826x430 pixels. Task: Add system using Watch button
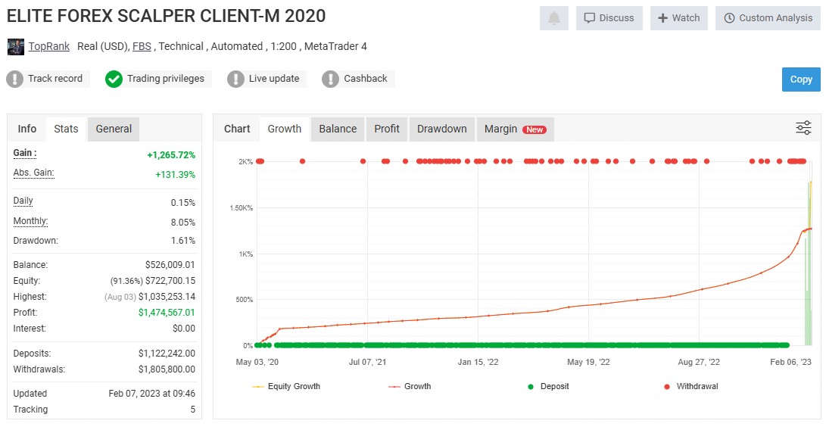tap(678, 18)
